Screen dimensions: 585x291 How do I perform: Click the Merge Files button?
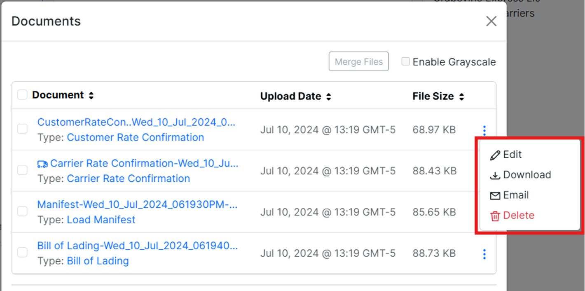click(359, 61)
